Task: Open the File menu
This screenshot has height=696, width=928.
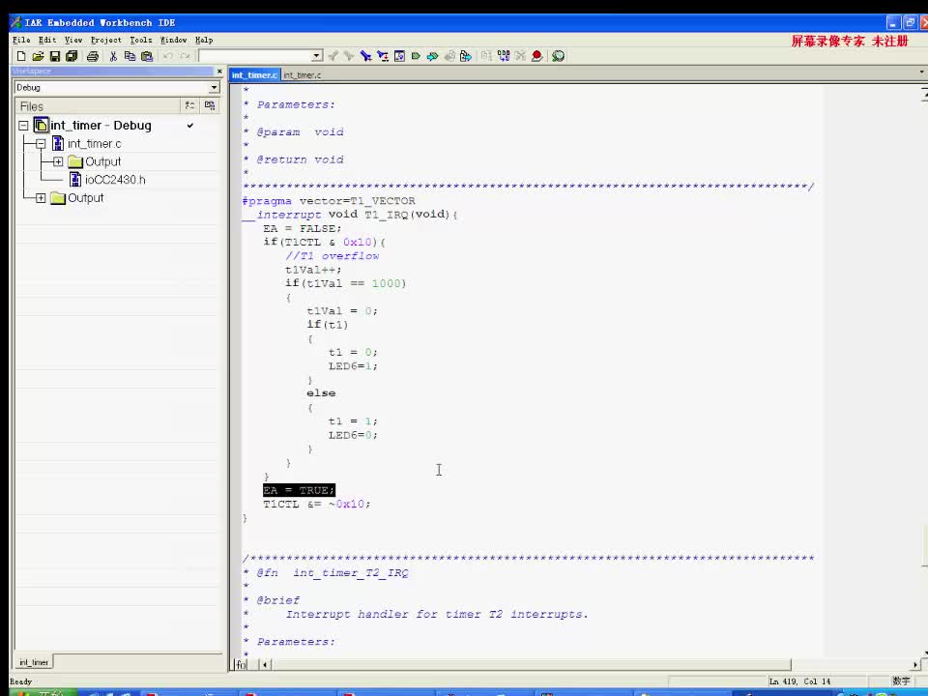Action: (x=21, y=40)
